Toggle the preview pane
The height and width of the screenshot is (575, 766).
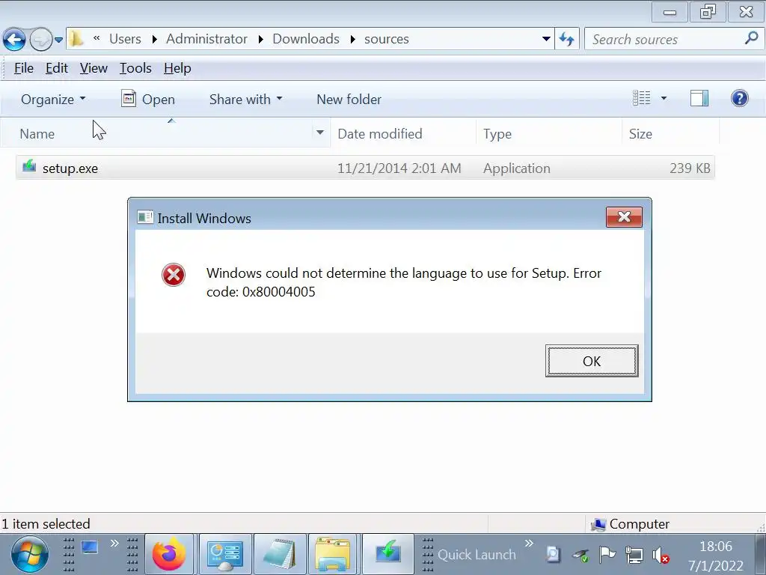point(699,98)
